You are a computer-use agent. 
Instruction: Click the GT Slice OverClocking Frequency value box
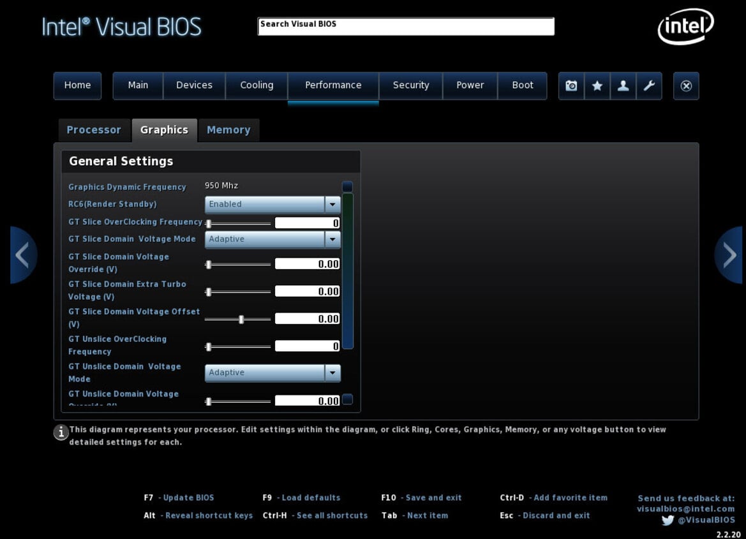pos(308,223)
